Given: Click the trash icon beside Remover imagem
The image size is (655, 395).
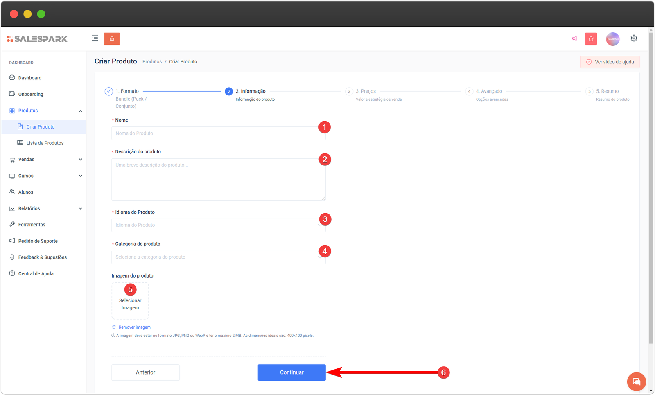Looking at the screenshot, I should pos(114,327).
